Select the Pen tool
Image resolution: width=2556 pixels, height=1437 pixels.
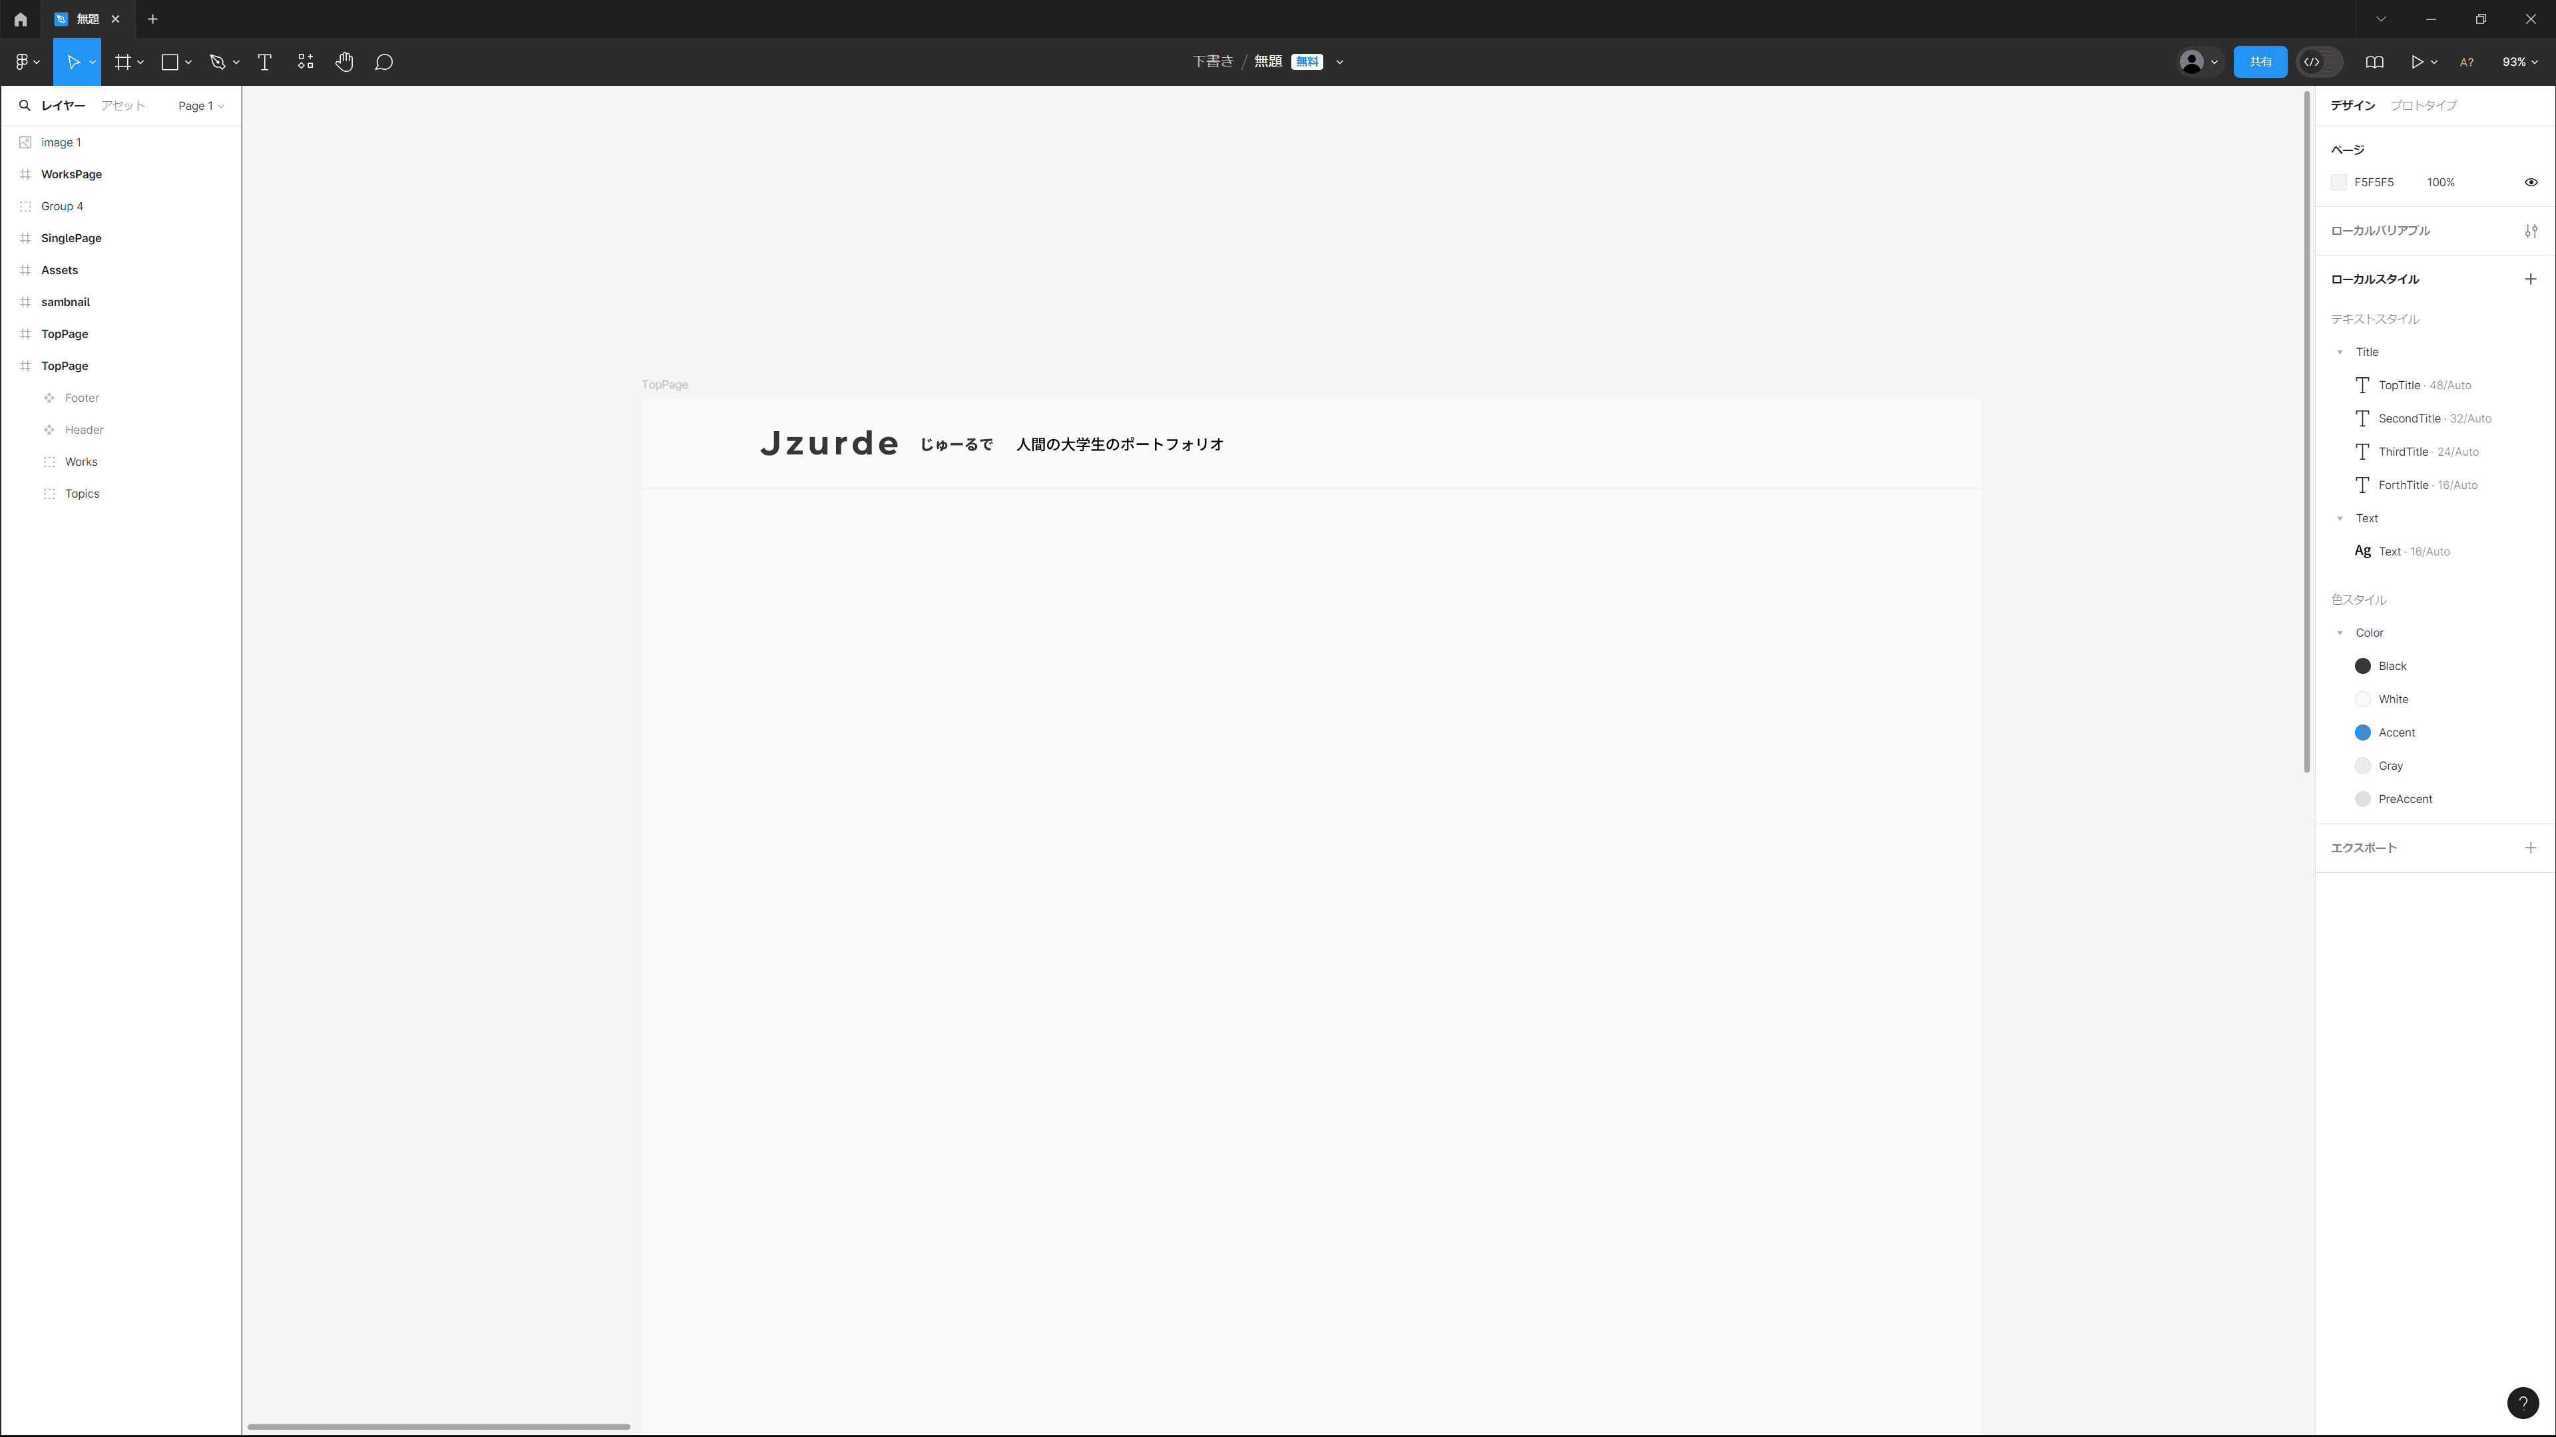[217, 61]
